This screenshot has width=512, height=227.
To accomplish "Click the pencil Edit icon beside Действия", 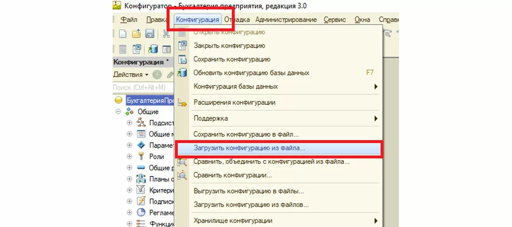I will (x=170, y=75).
